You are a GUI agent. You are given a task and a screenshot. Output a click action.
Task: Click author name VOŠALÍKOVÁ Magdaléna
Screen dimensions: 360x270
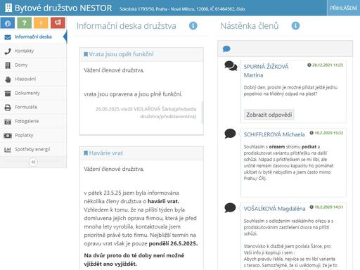point(274,209)
